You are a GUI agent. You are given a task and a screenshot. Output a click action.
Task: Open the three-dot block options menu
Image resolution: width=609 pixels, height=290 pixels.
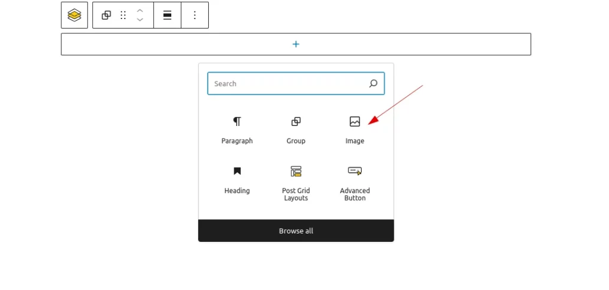point(194,15)
